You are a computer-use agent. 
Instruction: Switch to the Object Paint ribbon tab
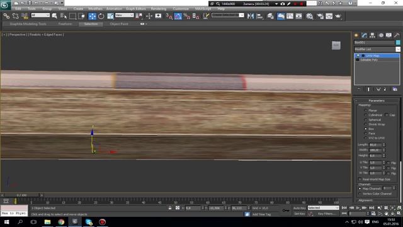coord(119,24)
